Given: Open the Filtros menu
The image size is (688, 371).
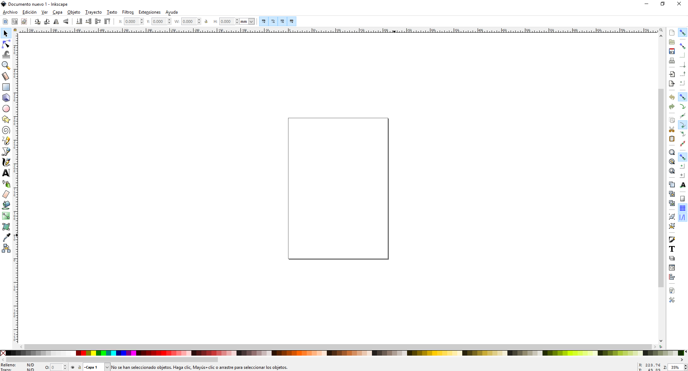Looking at the screenshot, I should 128,12.
